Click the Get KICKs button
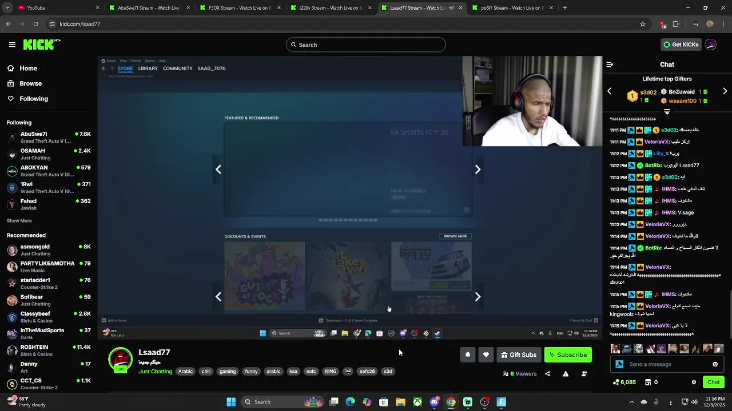 [681, 45]
